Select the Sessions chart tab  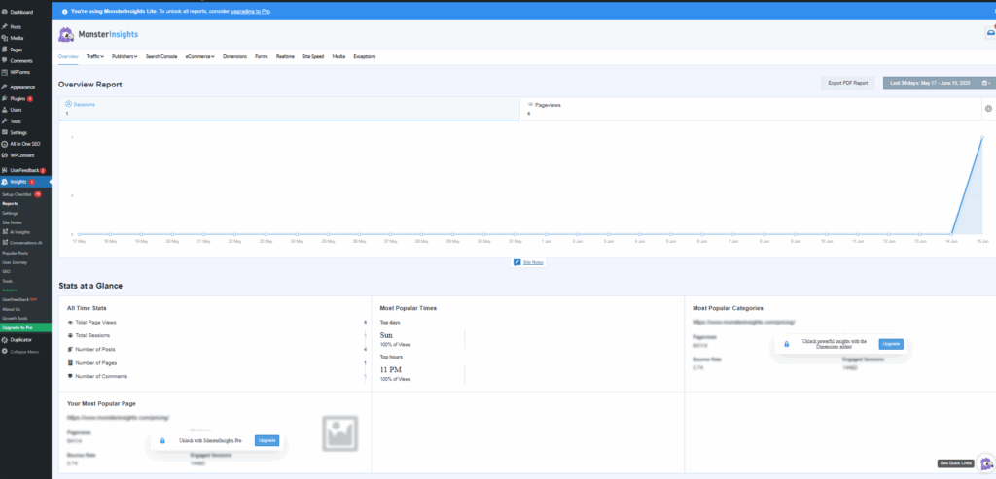[x=290, y=109]
